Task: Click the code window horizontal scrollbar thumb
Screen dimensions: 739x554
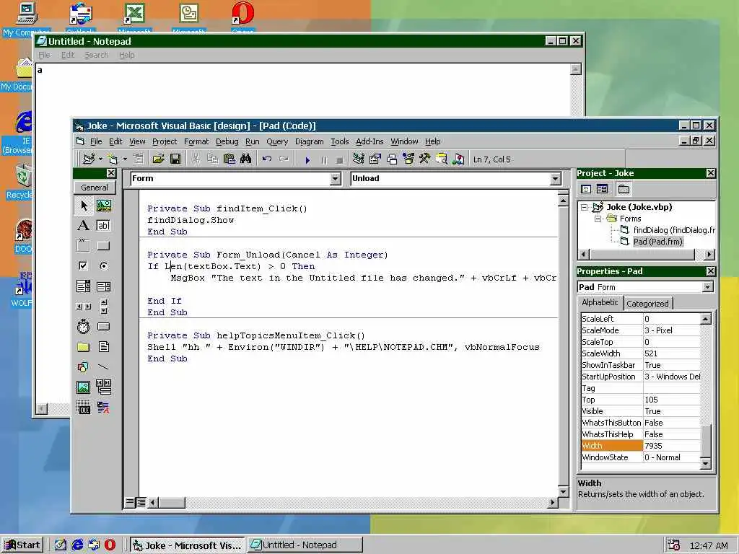Action: coord(172,503)
